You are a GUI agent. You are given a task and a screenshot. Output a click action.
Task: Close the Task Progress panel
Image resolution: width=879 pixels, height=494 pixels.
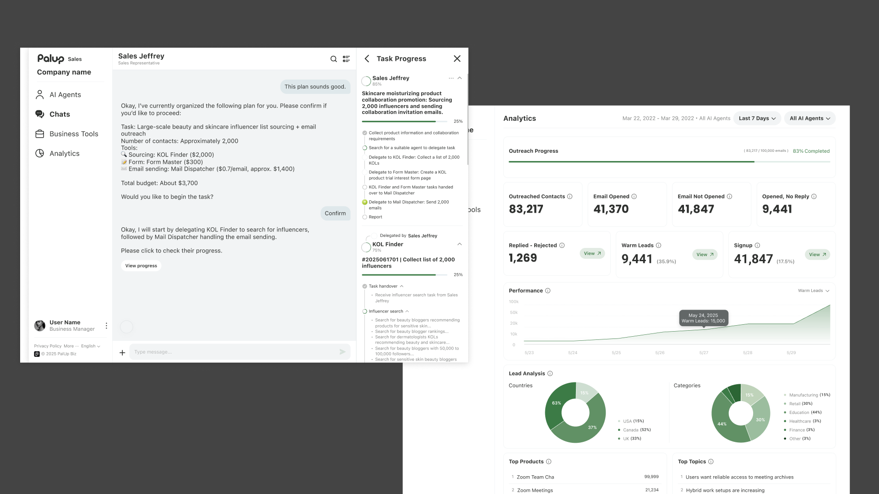[x=457, y=59]
